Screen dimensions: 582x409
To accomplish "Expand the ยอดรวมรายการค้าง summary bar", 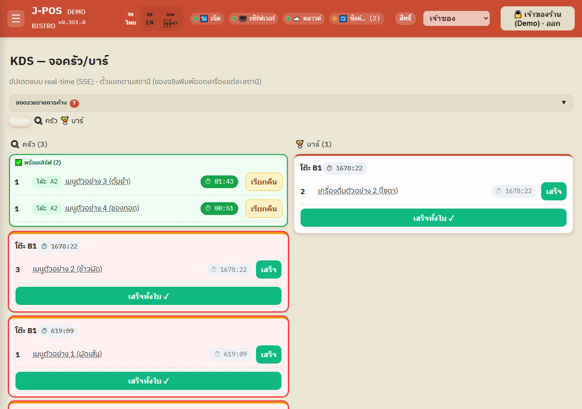I will 291,103.
